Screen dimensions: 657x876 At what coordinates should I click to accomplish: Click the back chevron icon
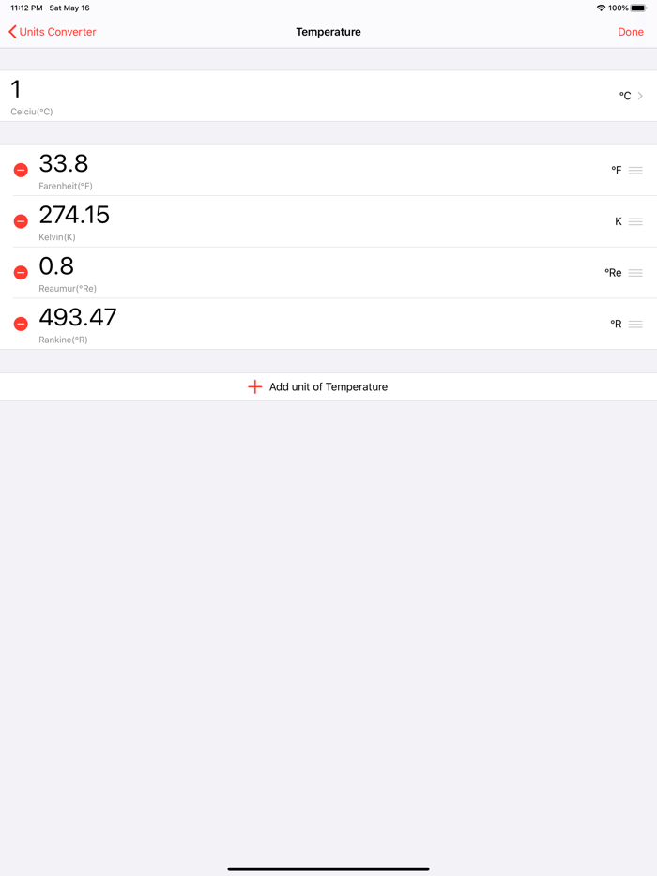(x=10, y=31)
